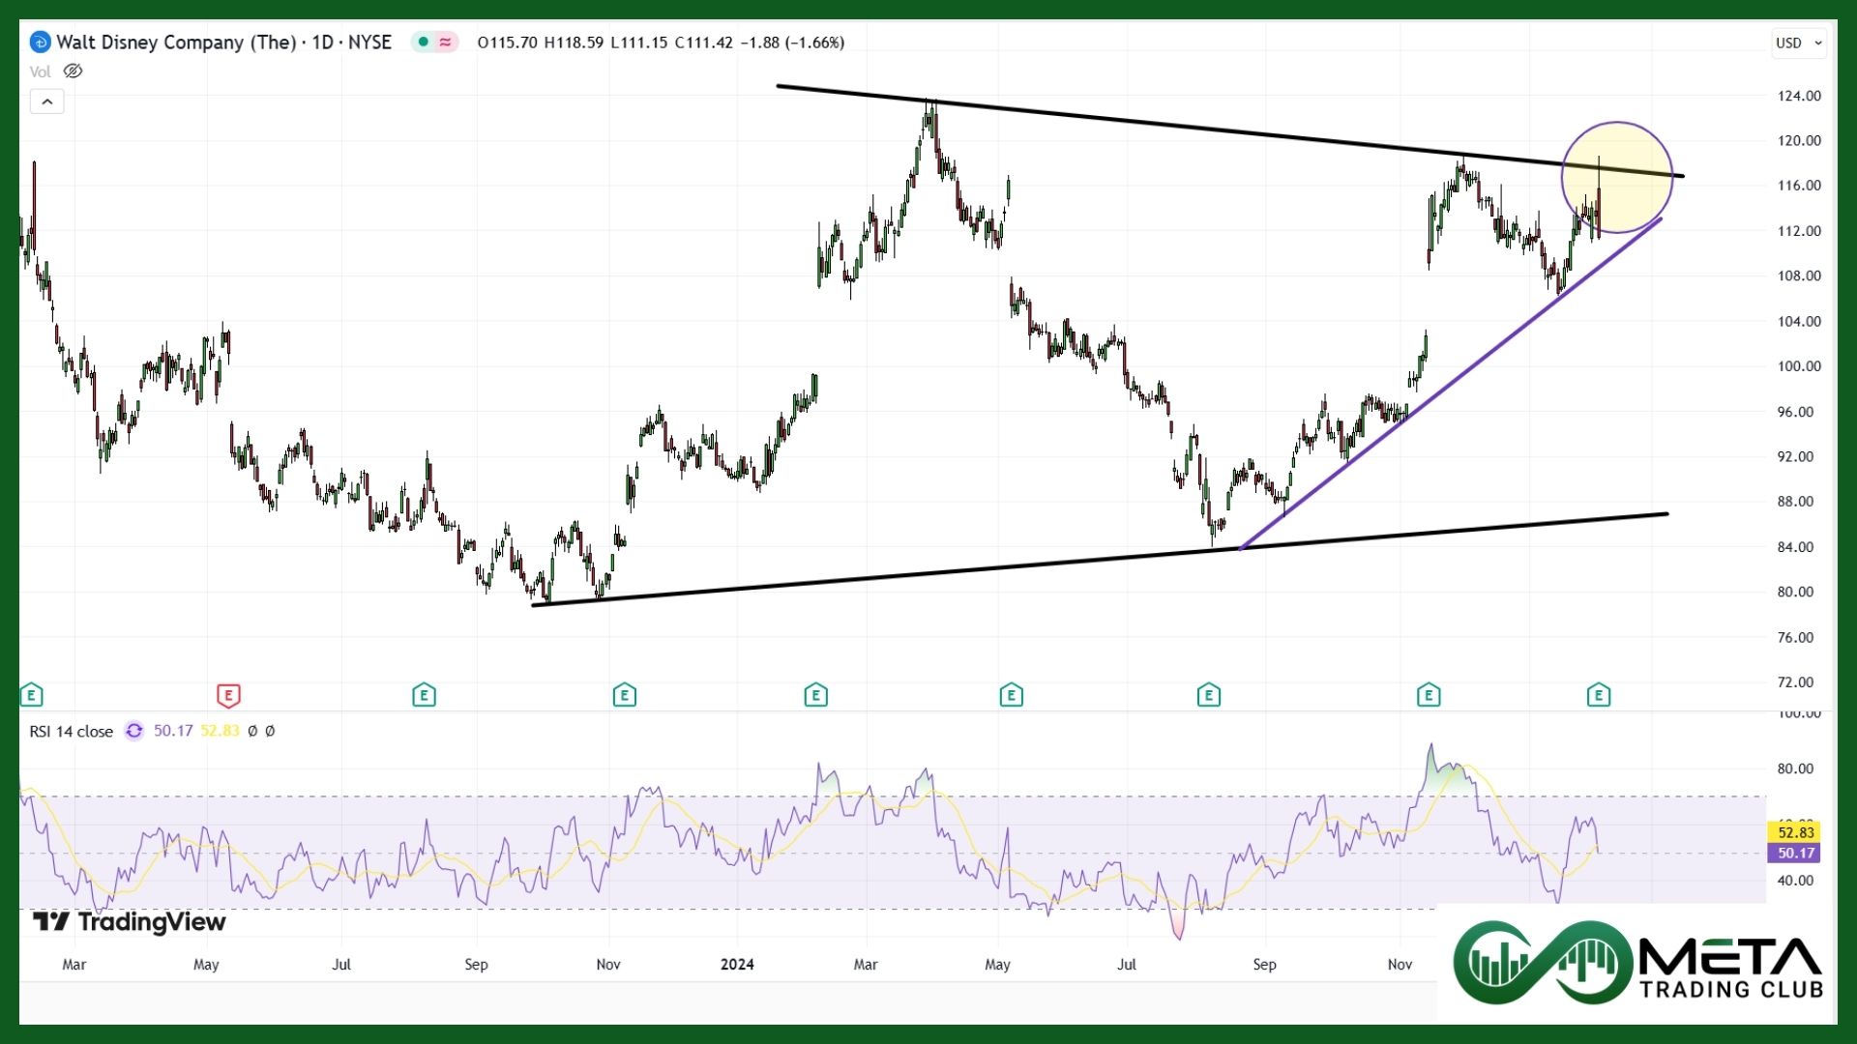Click the pink approximate-data indicator icon
1857x1044 pixels.
click(x=445, y=42)
